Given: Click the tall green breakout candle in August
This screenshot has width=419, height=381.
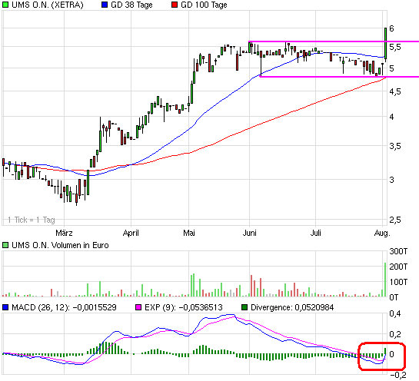Looking at the screenshot, I should 385,44.
